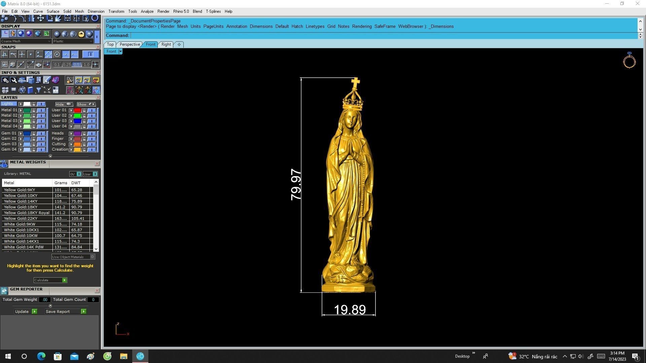Open the T-Splines menu
Image resolution: width=646 pixels, height=363 pixels.
(x=213, y=11)
